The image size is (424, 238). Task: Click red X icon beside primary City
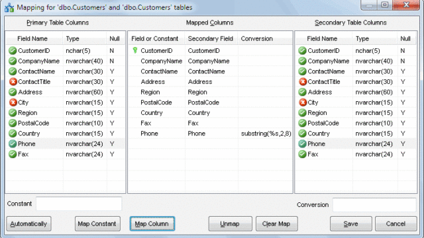pyautogui.click(x=13, y=102)
